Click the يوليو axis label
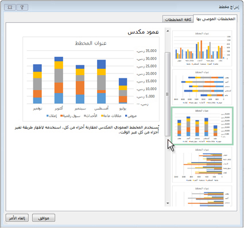 coord(123,109)
